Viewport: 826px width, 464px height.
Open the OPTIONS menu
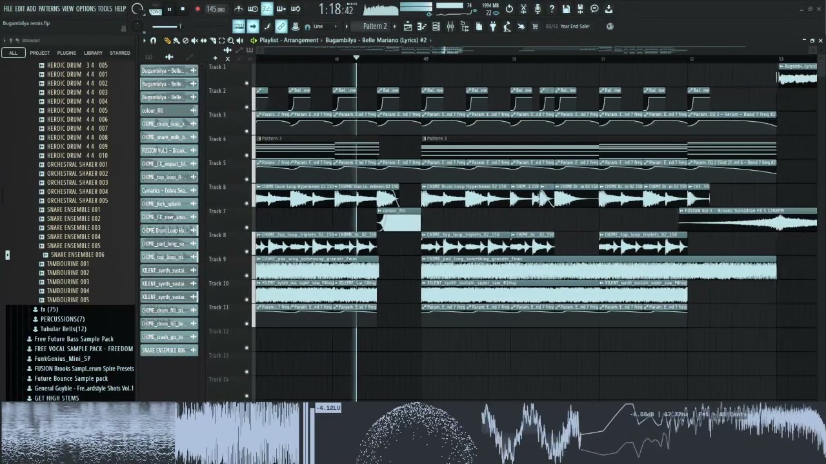click(x=86, y=9)
